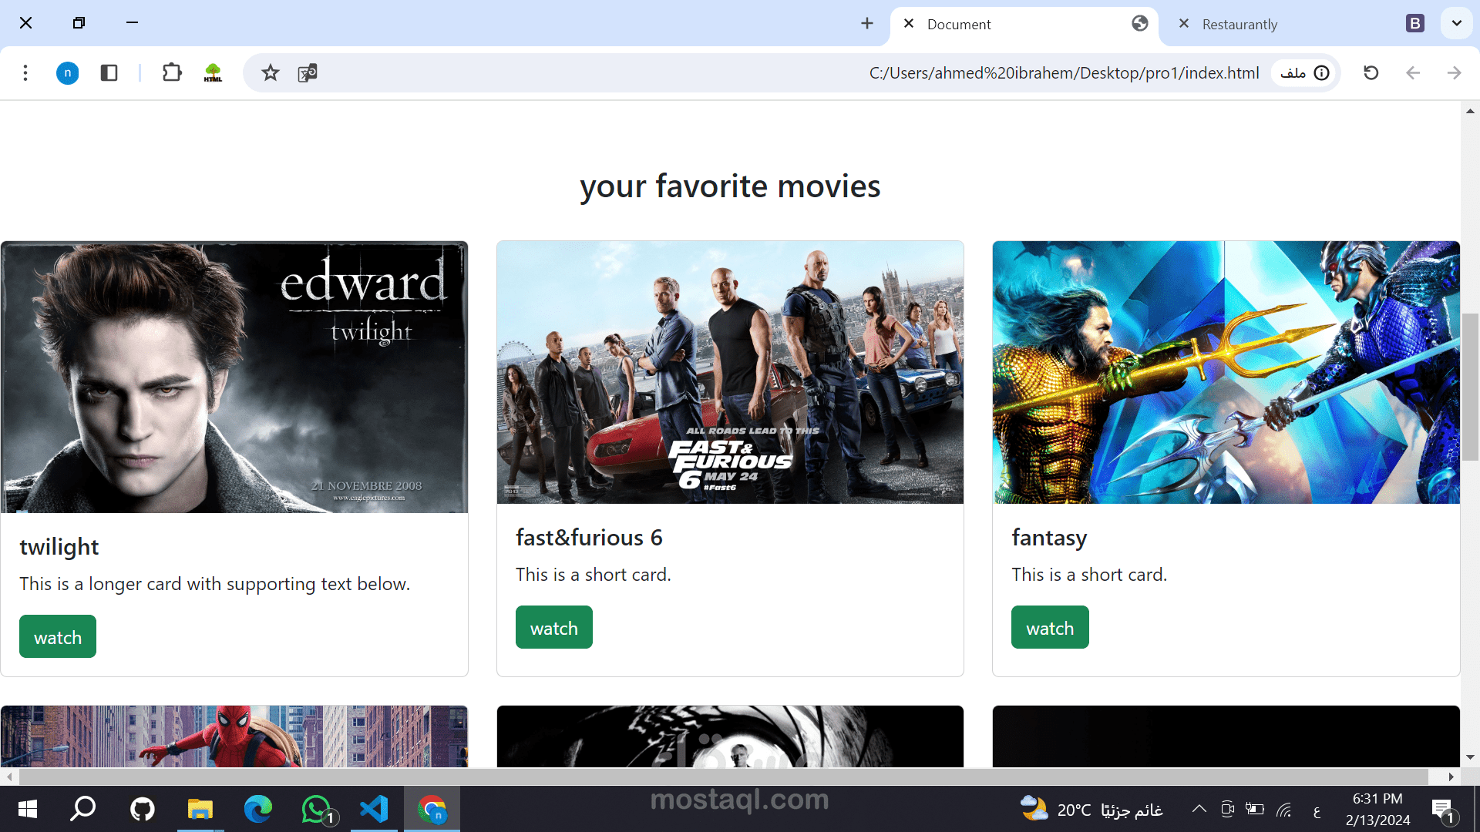This screenshot has width=1480, height=832.
Task: Open Windows taskbar search
Action: pyautogui.click(x=83, y=809)
